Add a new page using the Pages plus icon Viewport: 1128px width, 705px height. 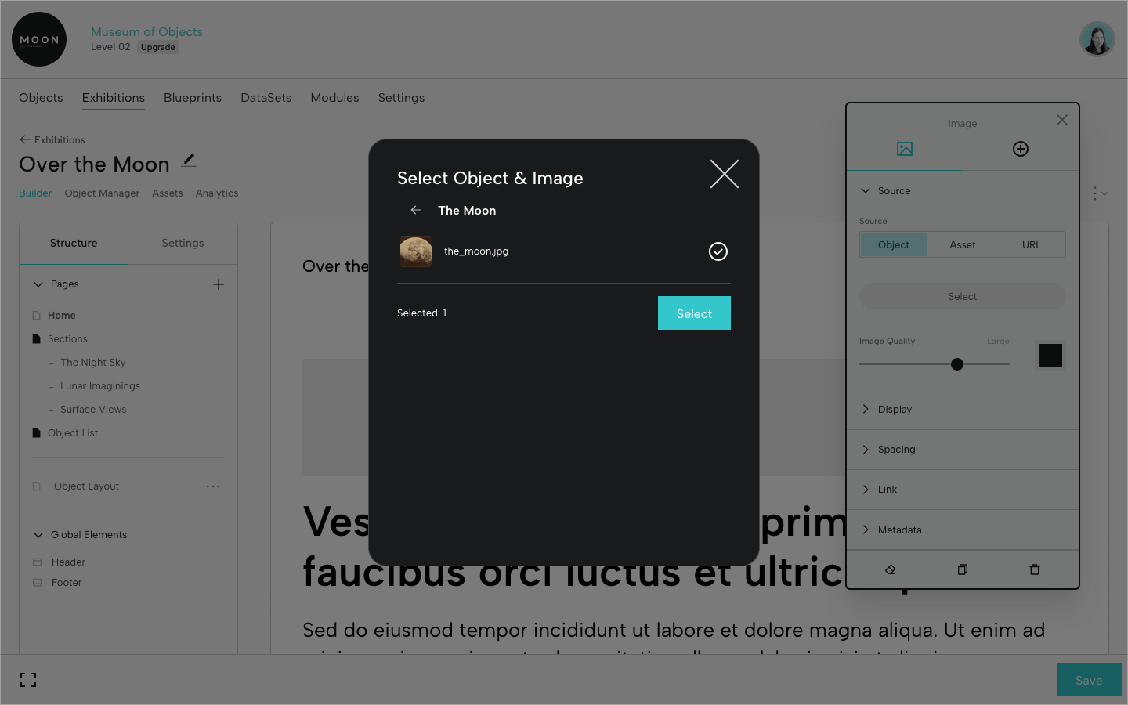pos(219,284)
